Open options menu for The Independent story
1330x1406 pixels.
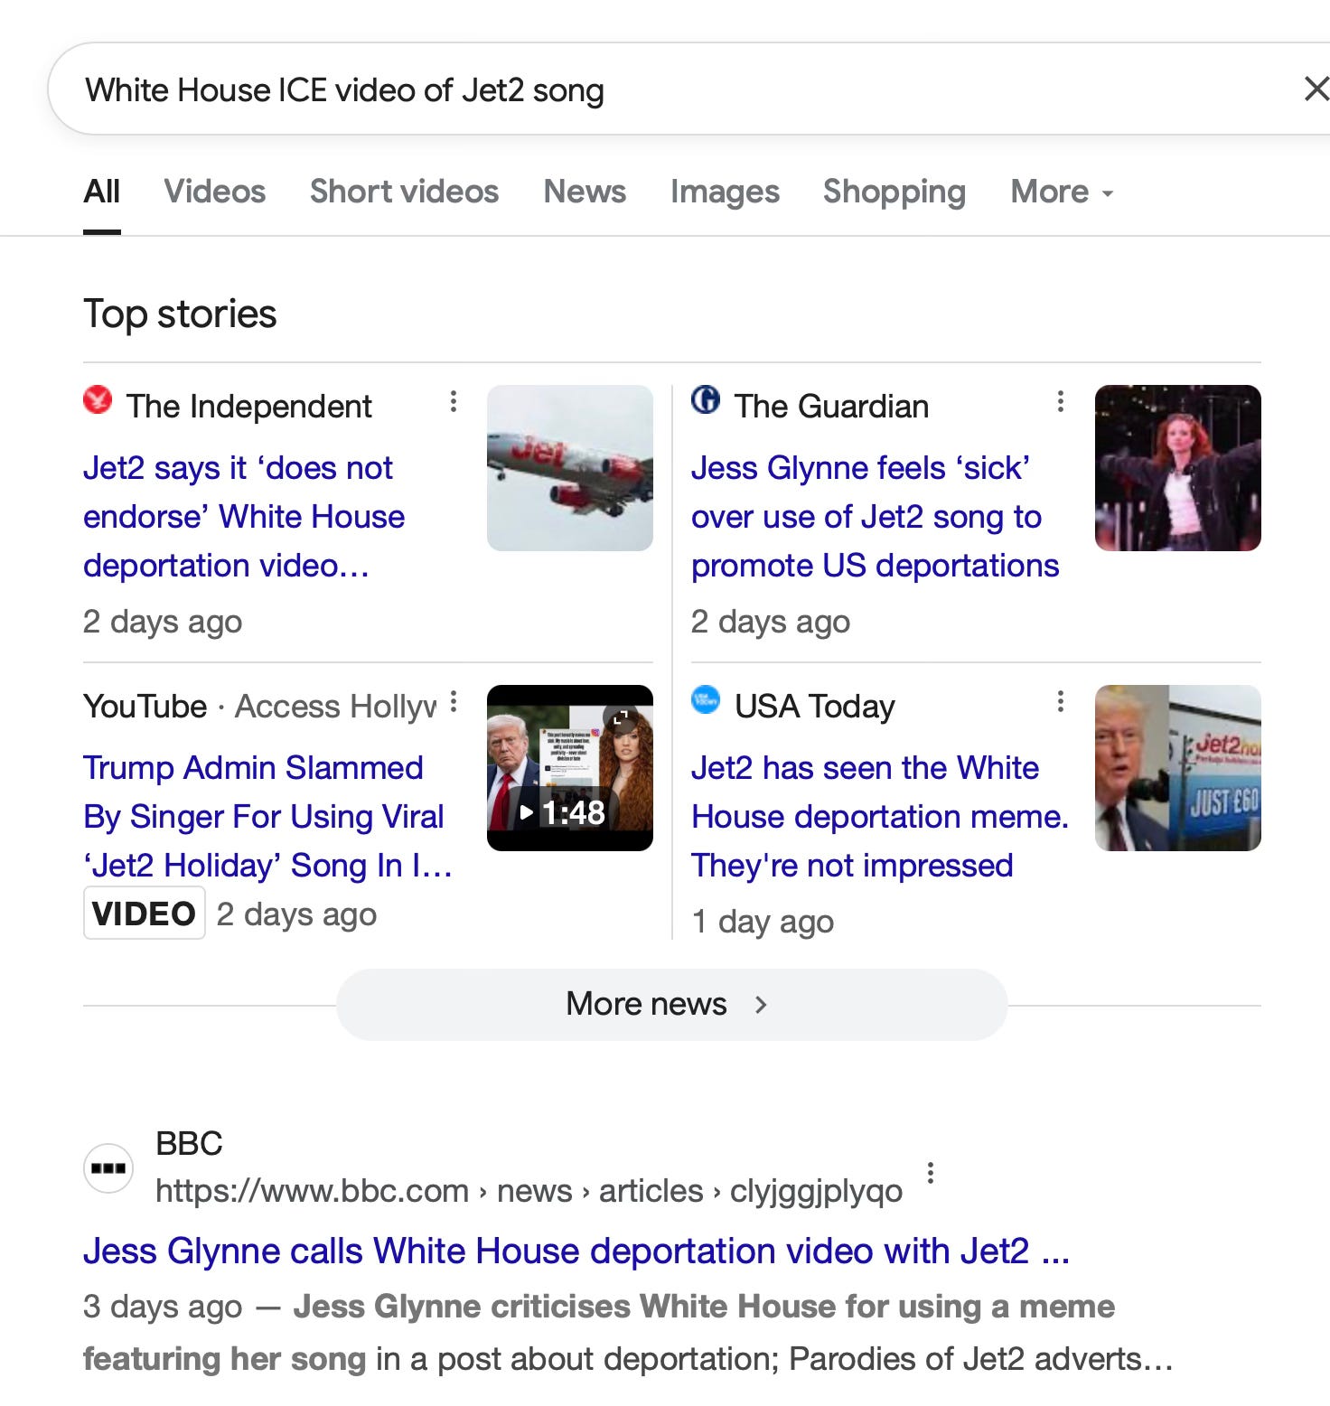(454, 402)
